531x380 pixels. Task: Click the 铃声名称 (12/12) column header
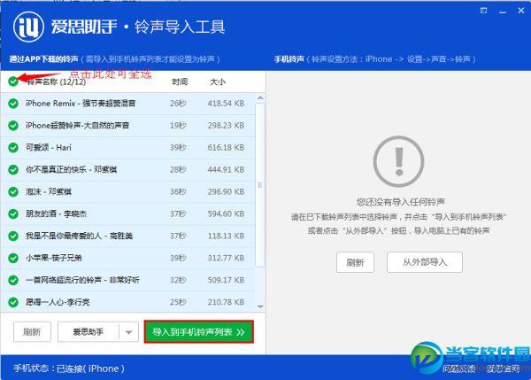click(56, 81)
